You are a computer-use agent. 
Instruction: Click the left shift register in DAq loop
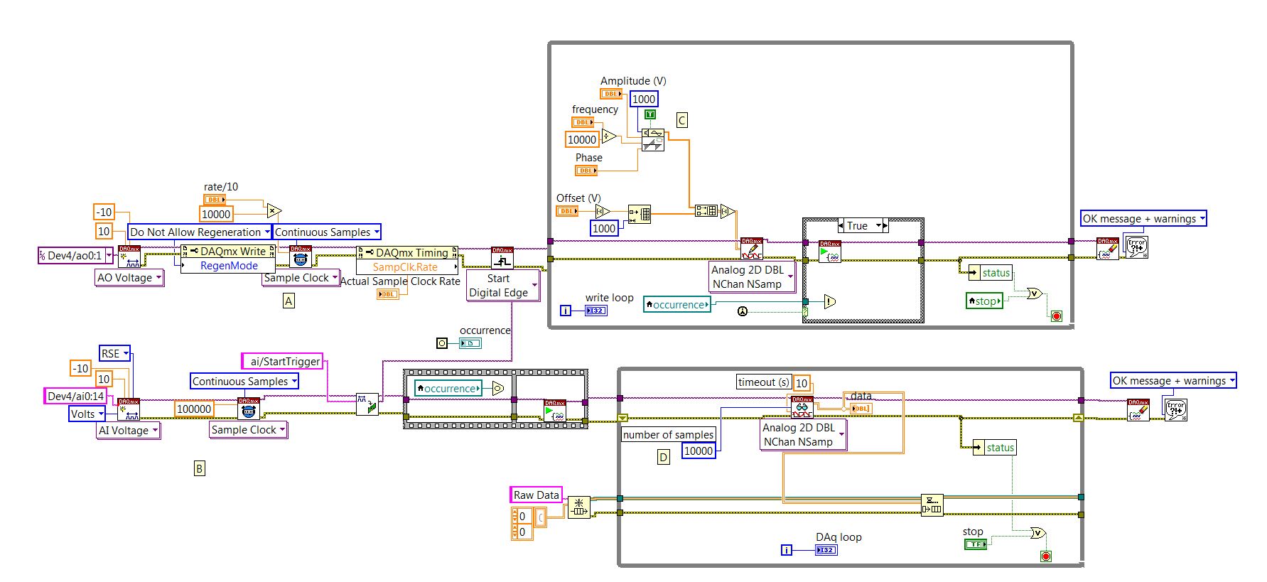point(623,418)
